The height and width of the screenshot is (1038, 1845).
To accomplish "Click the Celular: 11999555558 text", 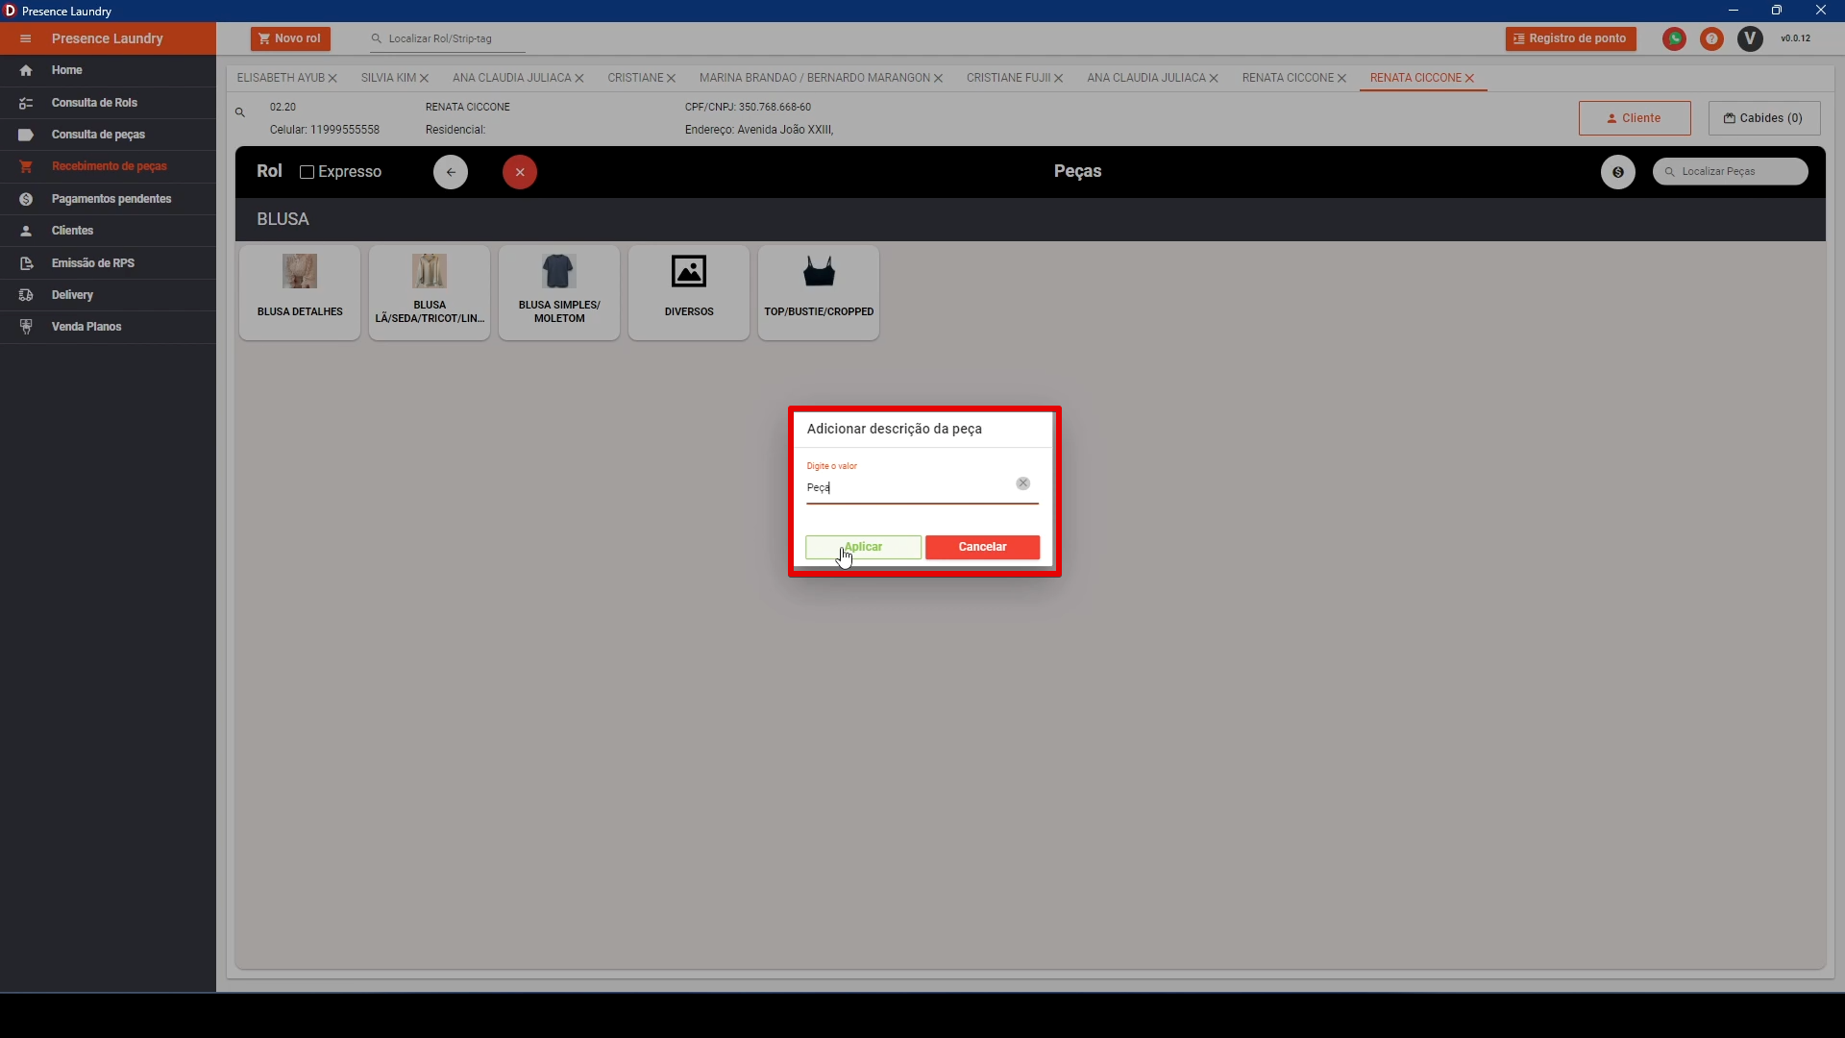I will [x=325, y=130].
